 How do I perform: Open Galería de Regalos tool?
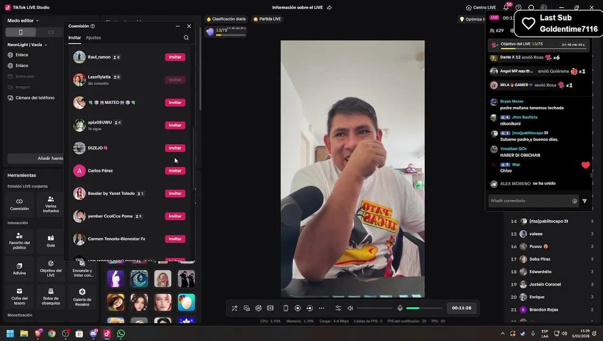coord(82,296)
